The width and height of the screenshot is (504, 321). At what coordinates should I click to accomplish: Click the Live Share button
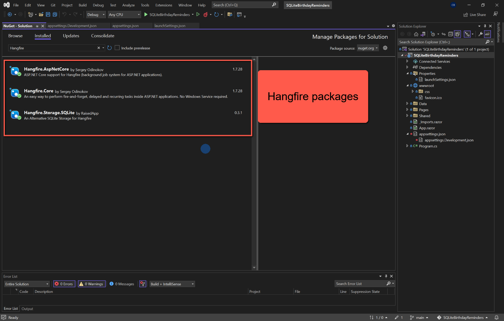click(x=475, y=15)
